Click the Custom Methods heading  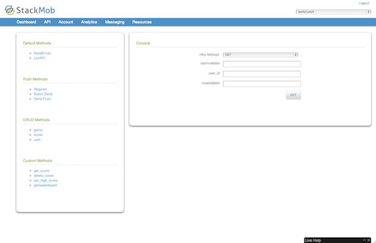pos(38,161)
